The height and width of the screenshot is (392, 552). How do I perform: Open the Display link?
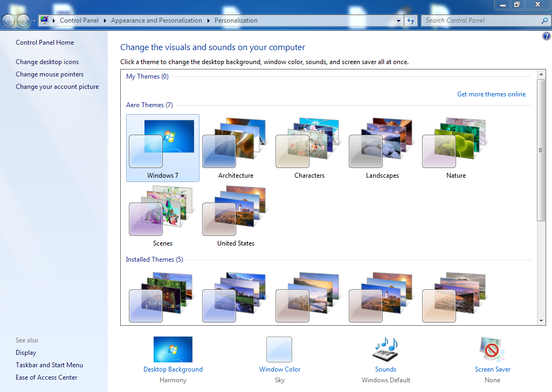click(26, 353)
